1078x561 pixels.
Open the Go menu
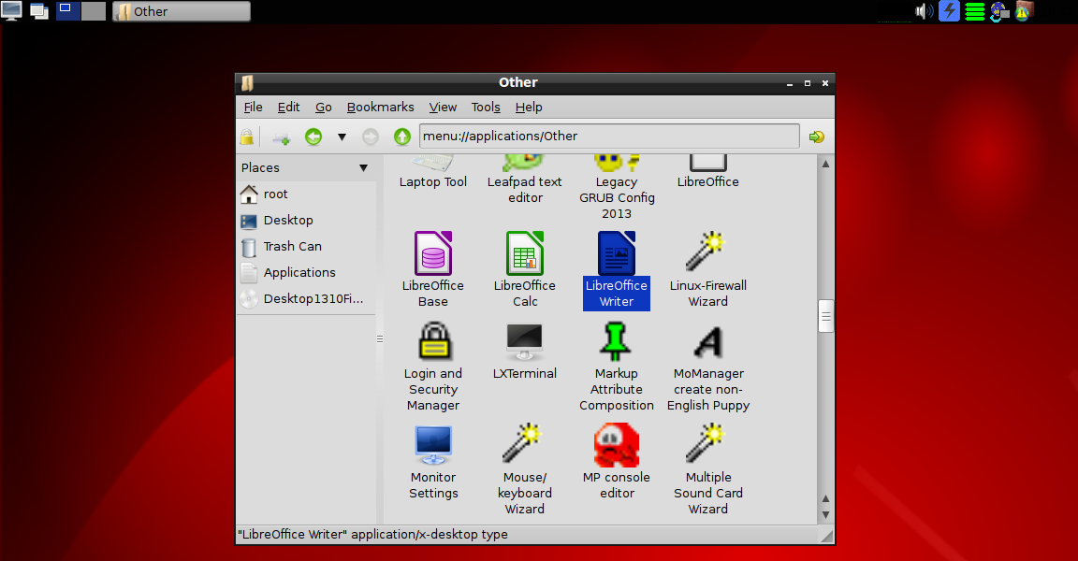click(x=323, y=108)
